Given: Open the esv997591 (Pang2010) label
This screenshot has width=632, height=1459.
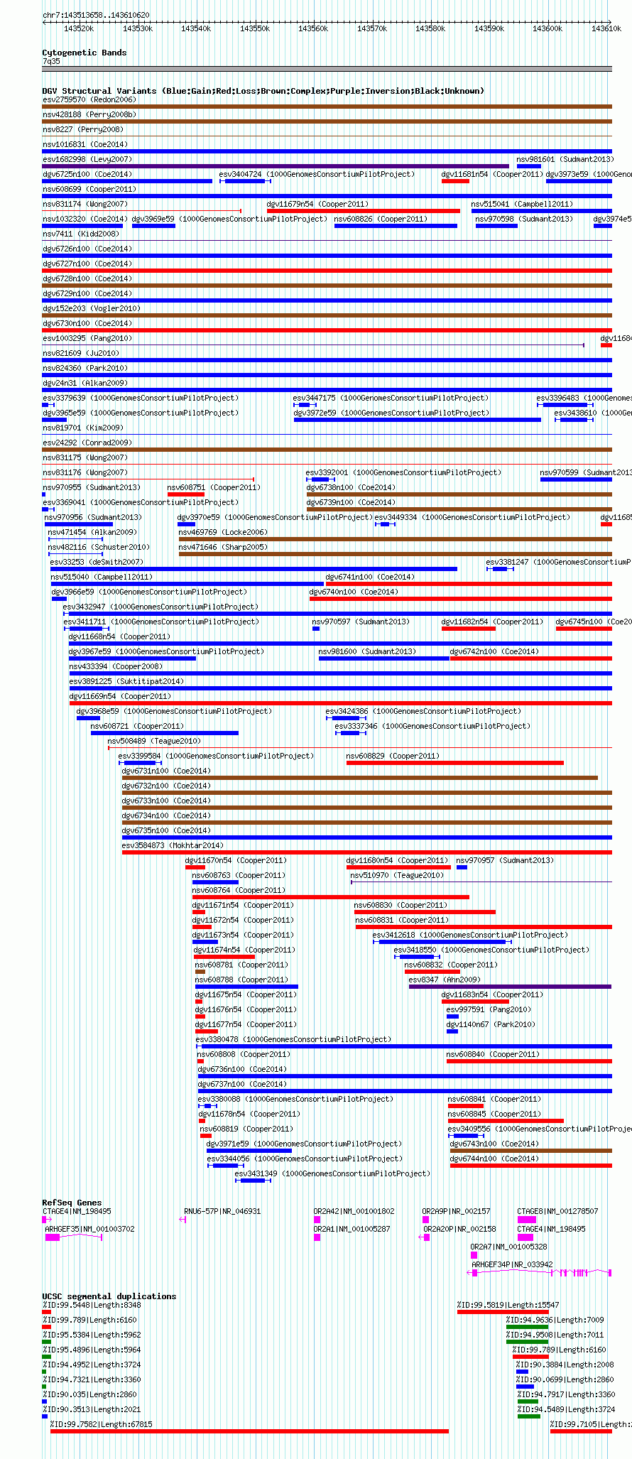Looking at the screenshot, I should click(x=489, y=1009).
